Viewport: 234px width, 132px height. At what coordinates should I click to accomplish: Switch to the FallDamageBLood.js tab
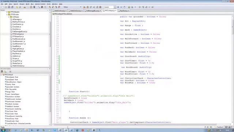(x=93, y=11)
